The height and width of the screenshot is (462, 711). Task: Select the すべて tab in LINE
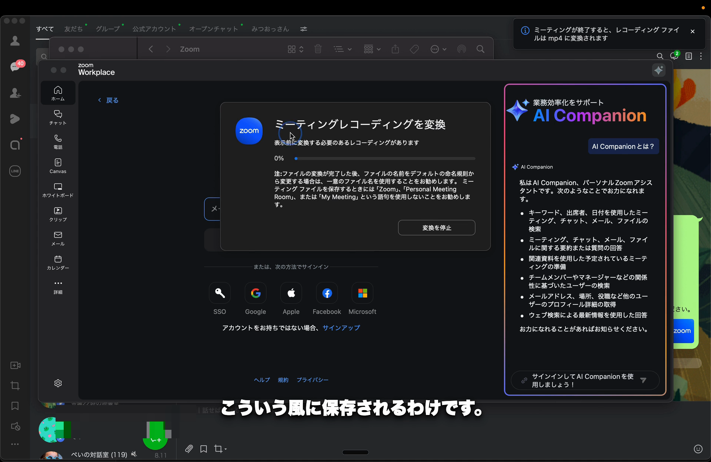(x=45, y=29)
